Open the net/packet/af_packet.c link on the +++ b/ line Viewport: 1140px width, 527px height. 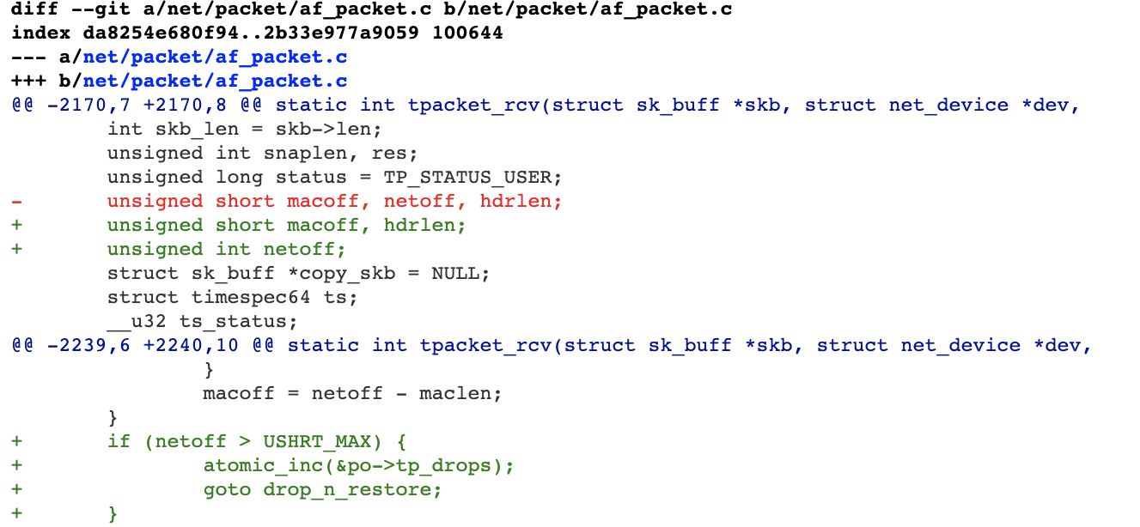(x=215, y=81)
